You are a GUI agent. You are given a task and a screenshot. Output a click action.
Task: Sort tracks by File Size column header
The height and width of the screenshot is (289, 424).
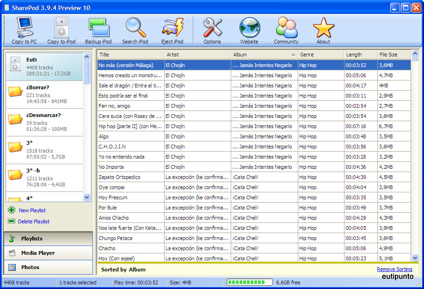(394, 55)
